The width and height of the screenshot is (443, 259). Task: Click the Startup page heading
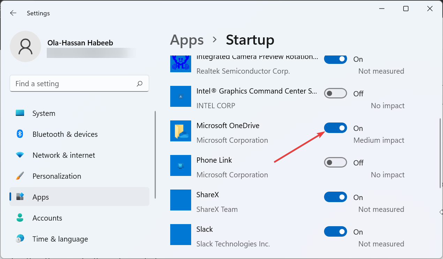[x=250, y=40]
